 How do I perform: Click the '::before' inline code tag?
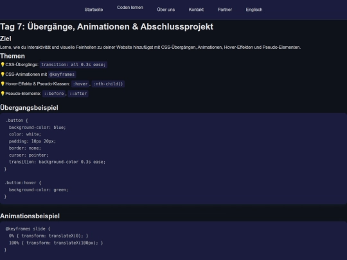pos(54,94)
